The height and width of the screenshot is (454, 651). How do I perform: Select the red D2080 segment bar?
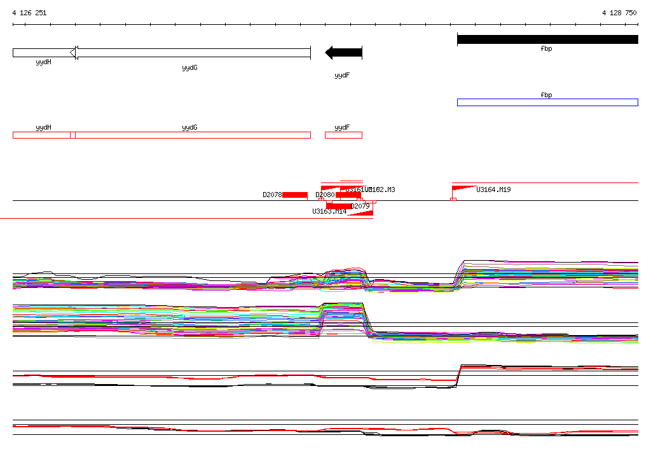pyautogui.click(x=348, y=195)
